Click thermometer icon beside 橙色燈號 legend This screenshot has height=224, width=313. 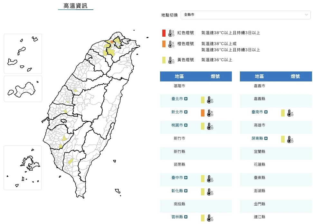coord(171,44)
